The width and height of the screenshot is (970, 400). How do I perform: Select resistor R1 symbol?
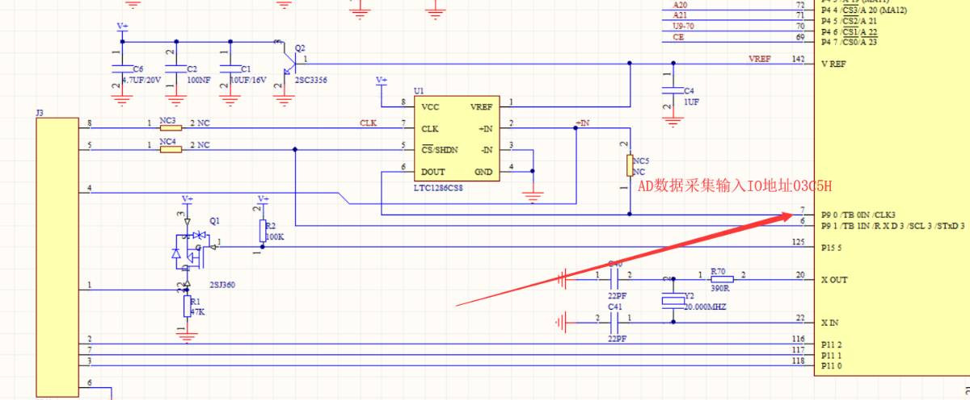pyautogui.click(x=187, y=306)
